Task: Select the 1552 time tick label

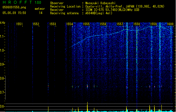Action: pyautogui.click(x=36, y=24)
